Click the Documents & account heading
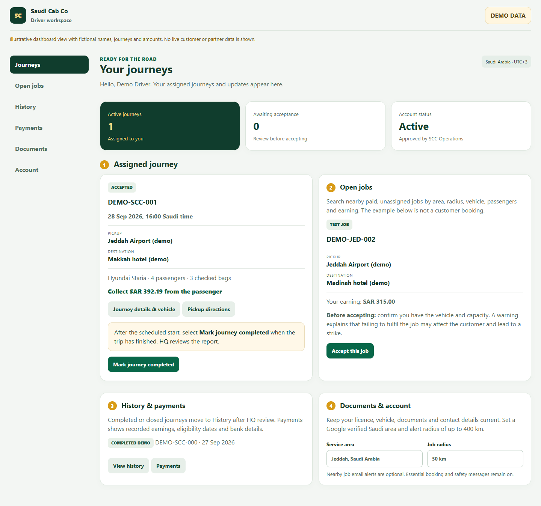This screenshot has width=541, height=506. pyautogui.click(x=375, y=406)
